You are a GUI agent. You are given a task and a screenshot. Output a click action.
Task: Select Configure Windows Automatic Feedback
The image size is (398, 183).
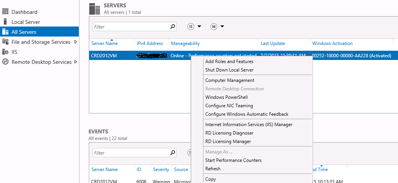247,114
